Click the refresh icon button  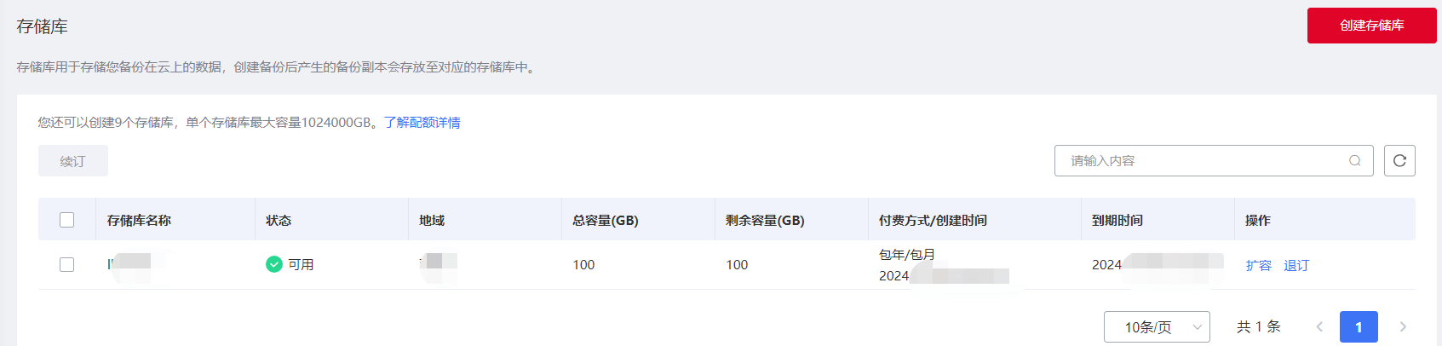(1399, 161)
